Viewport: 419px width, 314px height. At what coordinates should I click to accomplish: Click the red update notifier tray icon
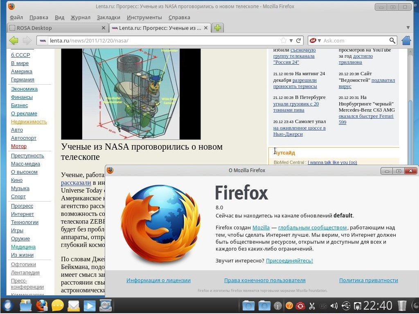tap(300, 306)
